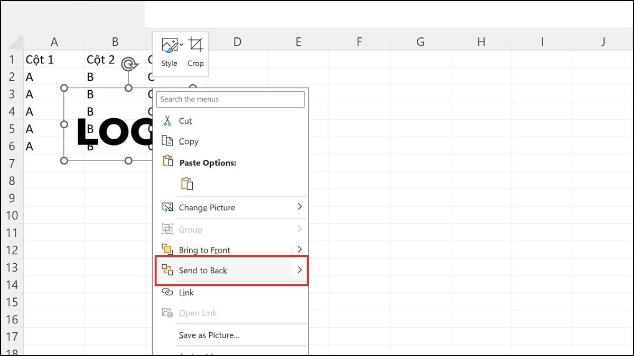Click the Link chain icon

(x=167, y=292)
